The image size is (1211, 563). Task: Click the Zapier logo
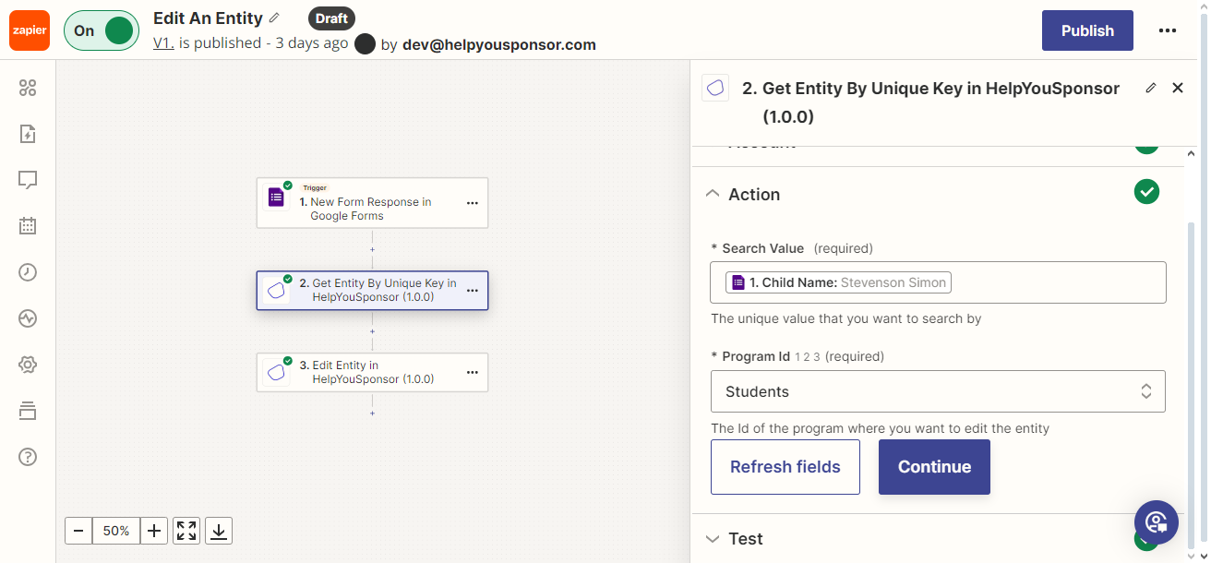30,30
